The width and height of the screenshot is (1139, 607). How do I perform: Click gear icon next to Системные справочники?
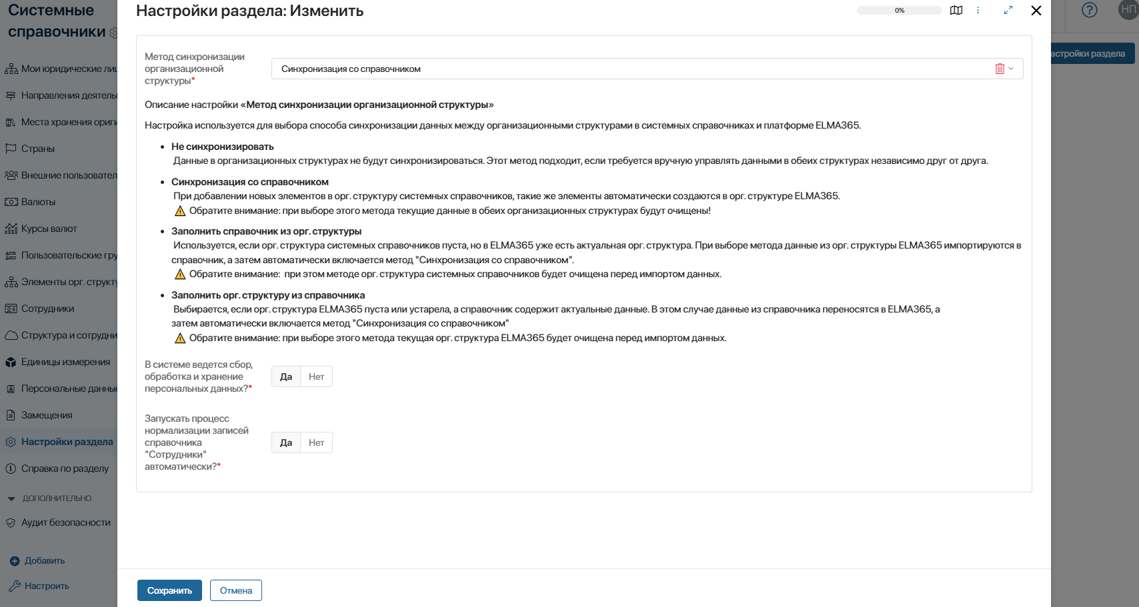coord(113,33)
